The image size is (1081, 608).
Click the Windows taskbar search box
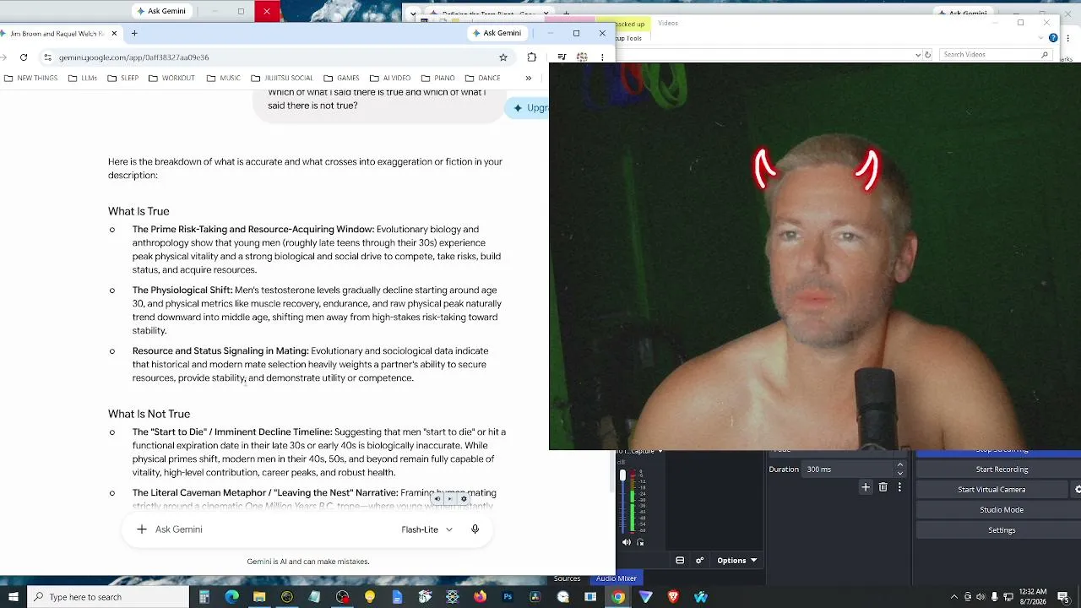108,597
